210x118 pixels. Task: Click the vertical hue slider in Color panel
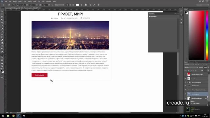(x=207, y=36)
